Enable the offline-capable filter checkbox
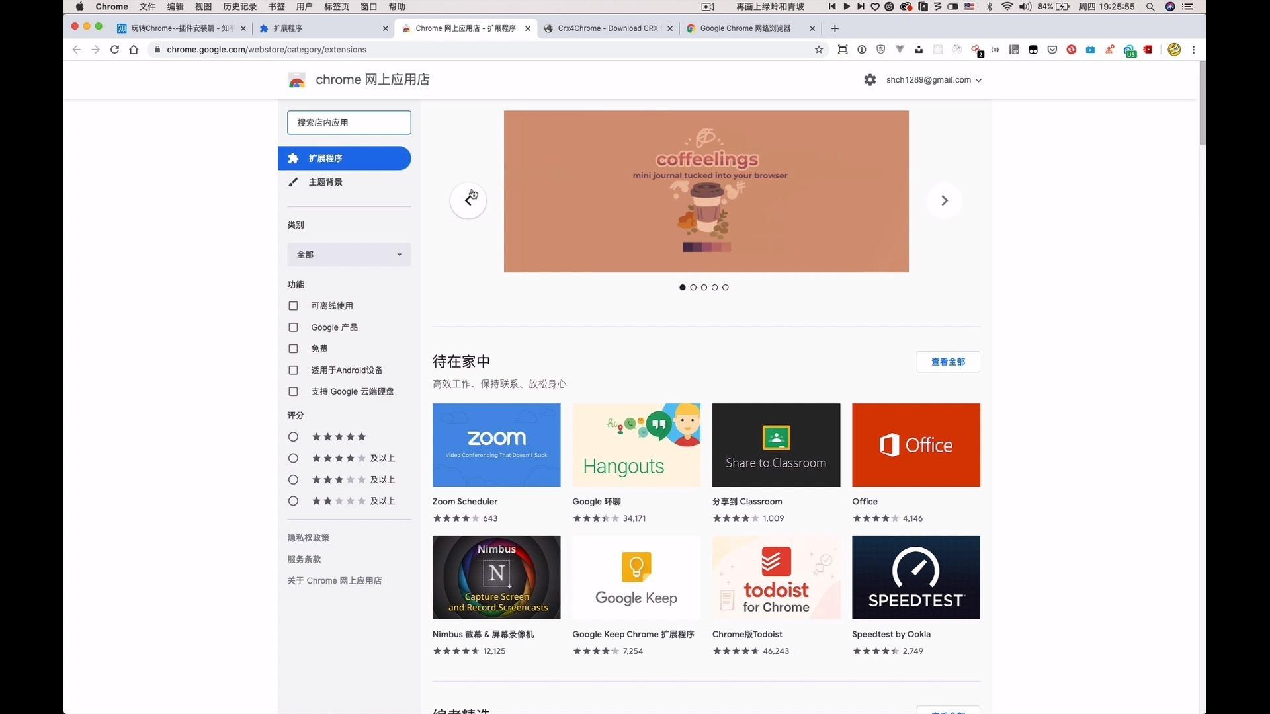Viewport: 1270px width, 714px height. click(x=293, y=306)
